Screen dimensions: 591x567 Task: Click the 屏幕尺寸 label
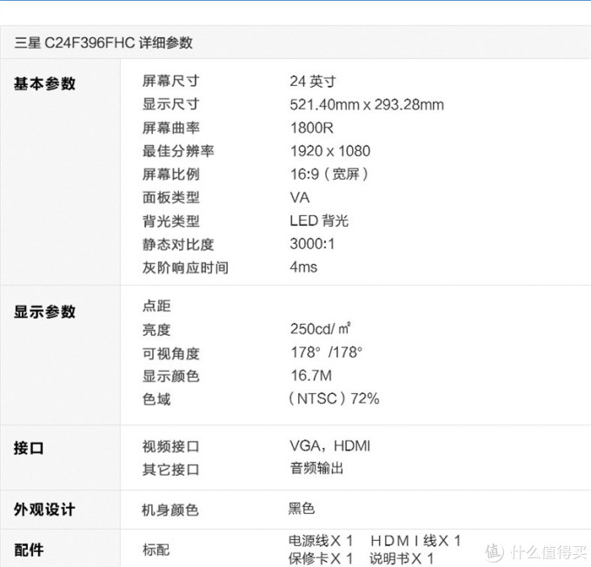click(170, 81)
